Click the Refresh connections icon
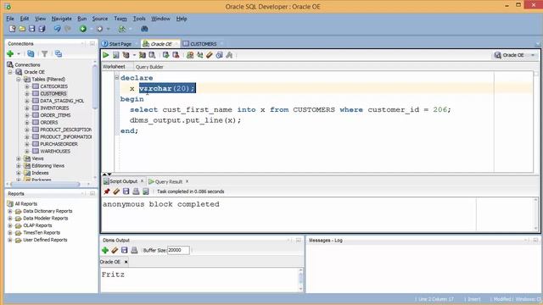The height and width of the screenshot is (305, 543). coord(31,53)
